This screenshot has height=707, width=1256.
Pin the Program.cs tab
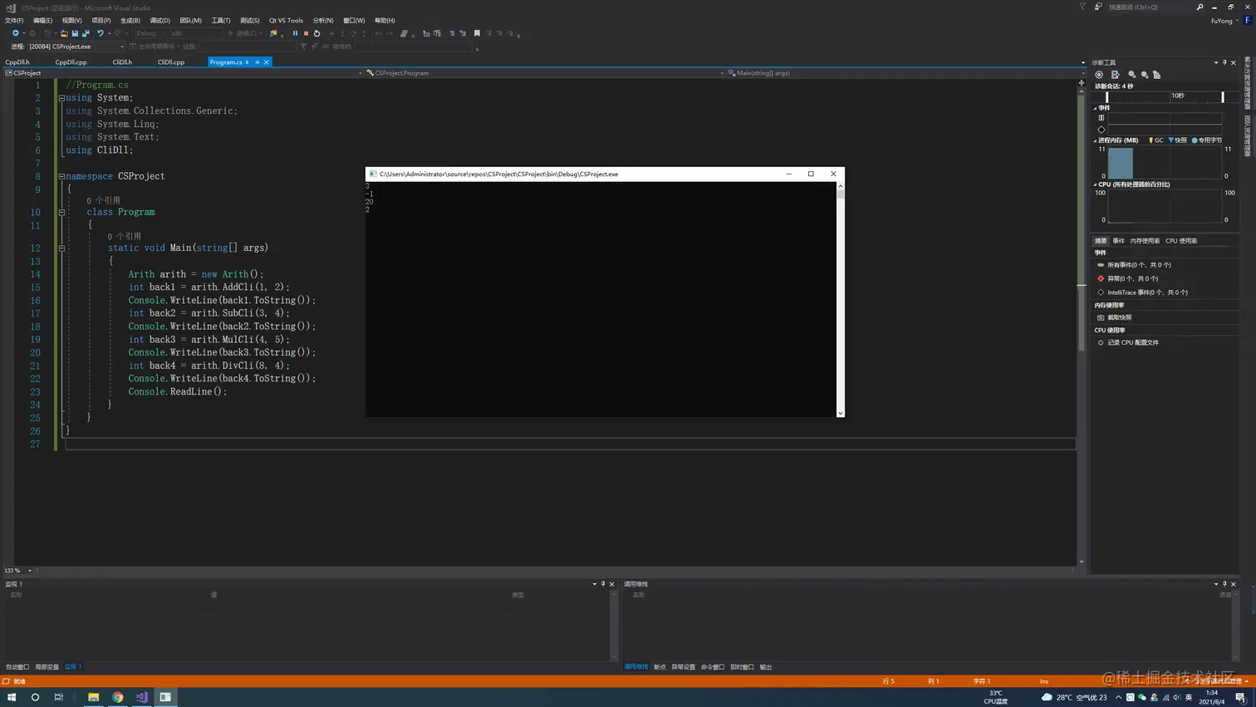[258, 62]
